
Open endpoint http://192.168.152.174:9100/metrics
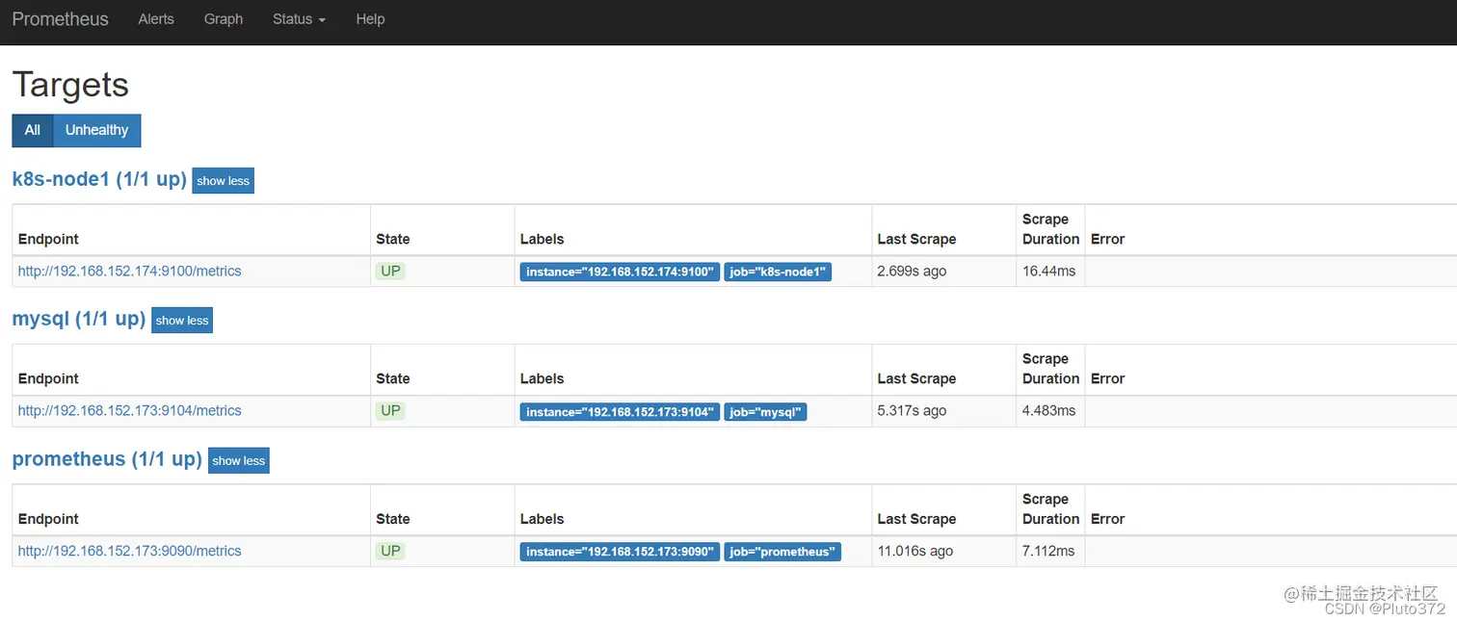(129, 272)
